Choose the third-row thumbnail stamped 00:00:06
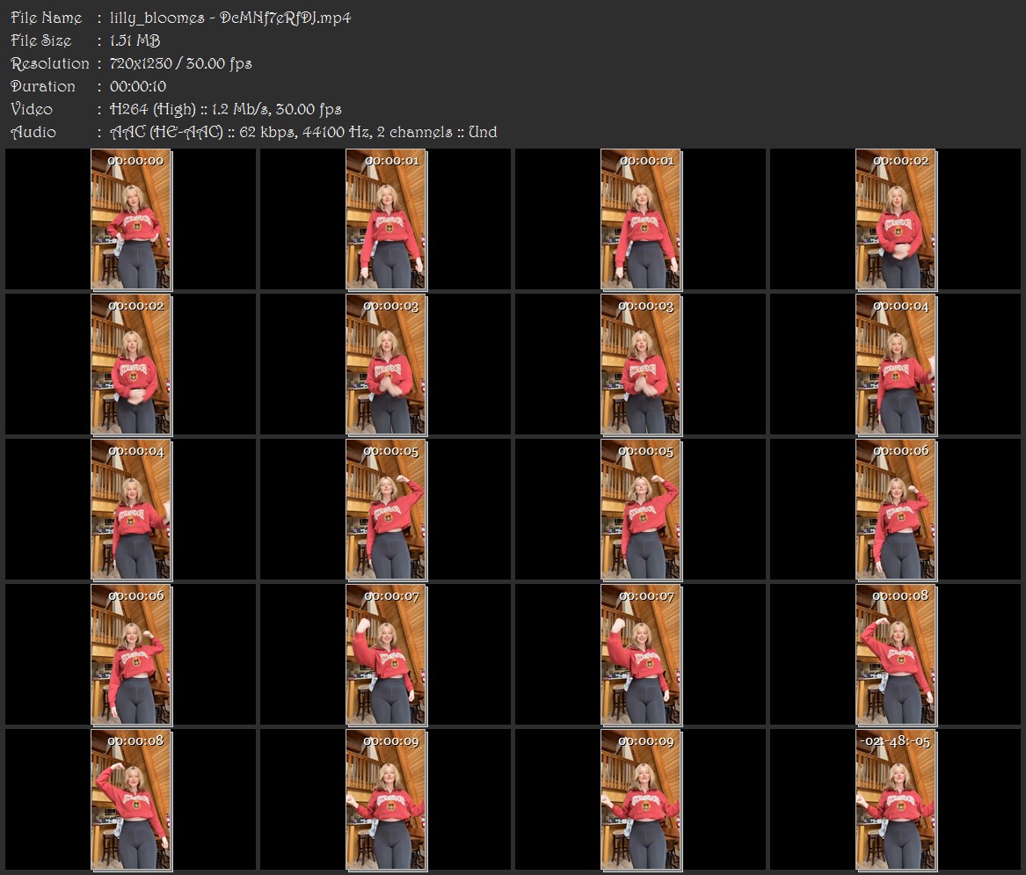The image size is (1026, 875). [x=896, y=510]
